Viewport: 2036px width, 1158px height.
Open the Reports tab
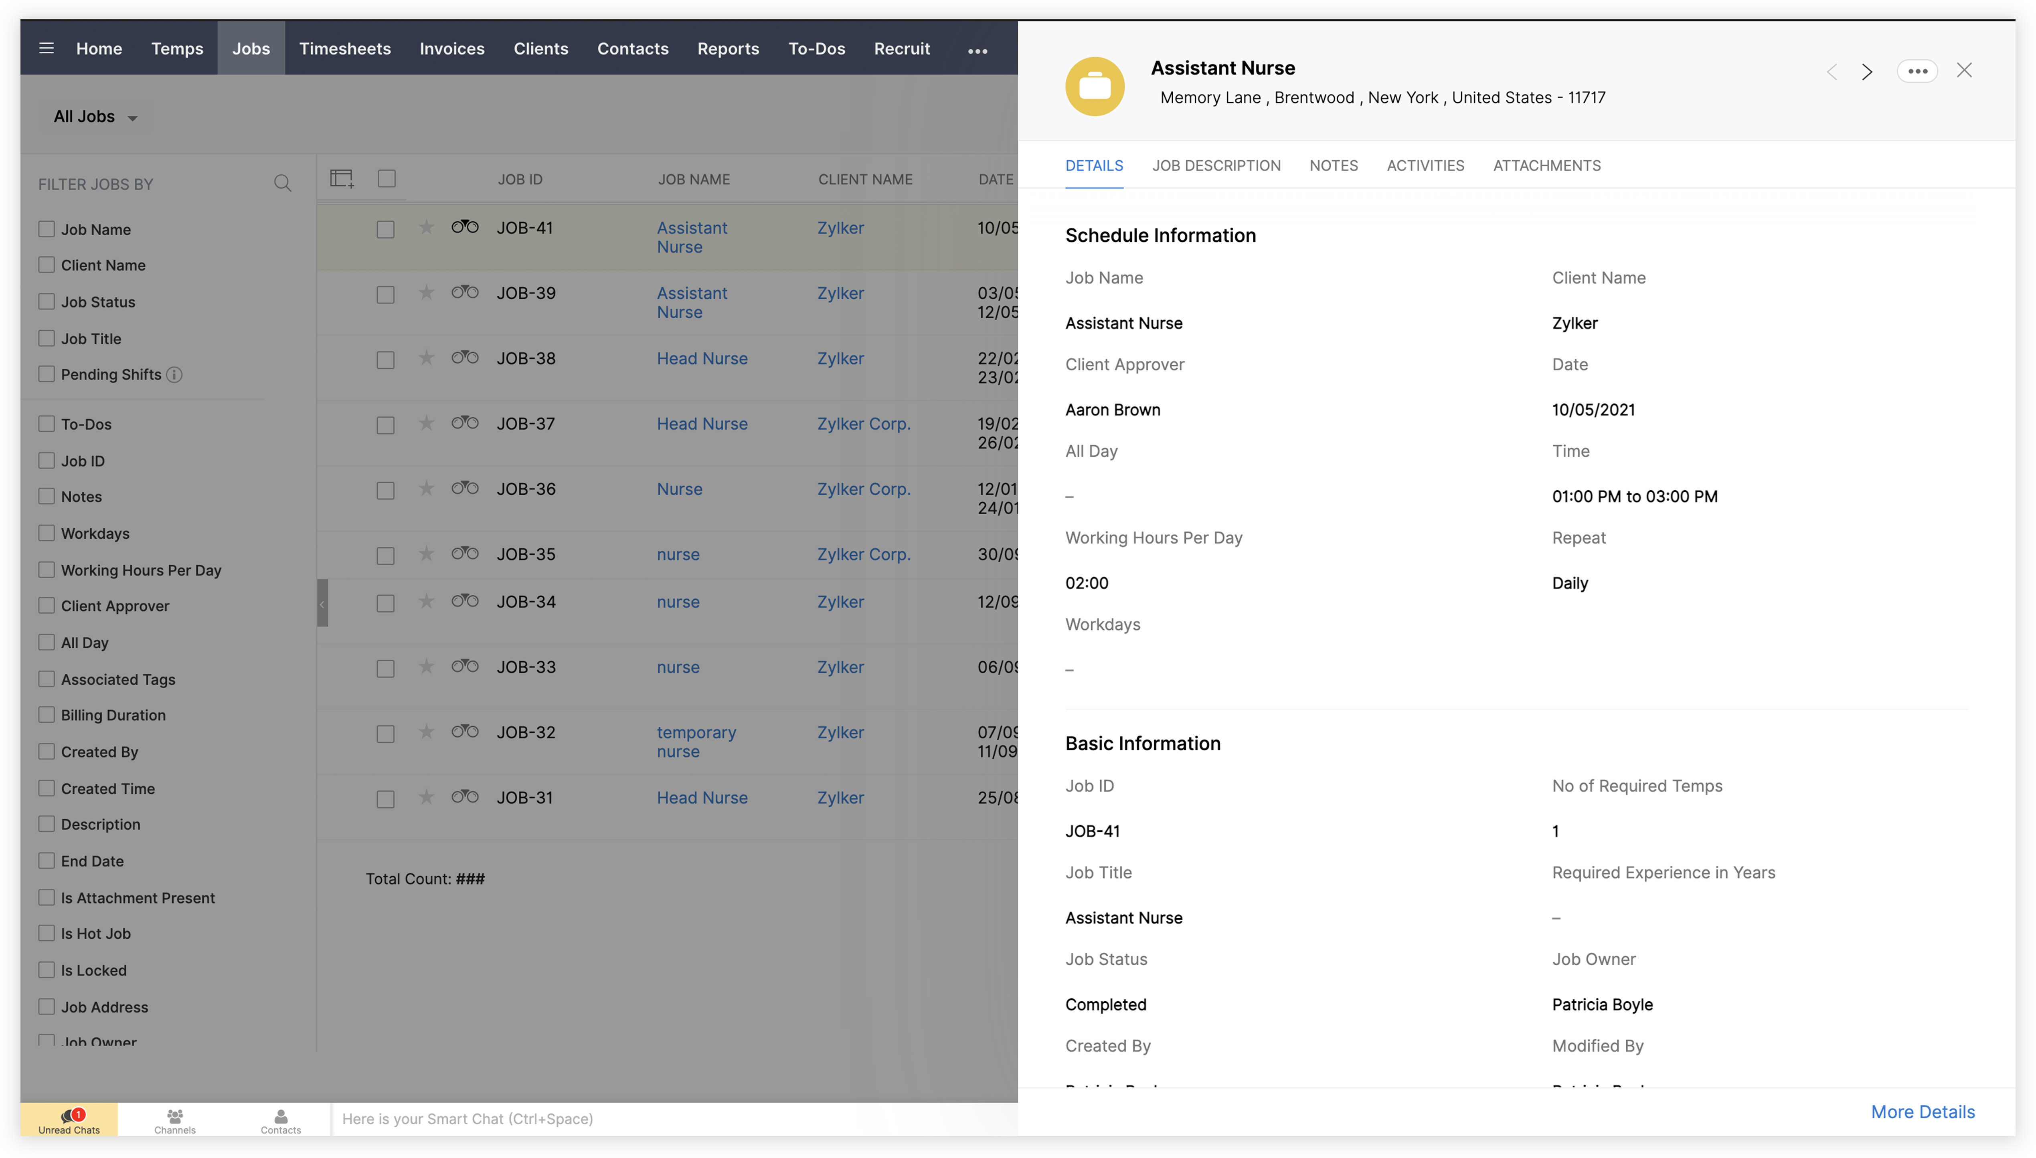pyautogui.click(x=728, y=49)
